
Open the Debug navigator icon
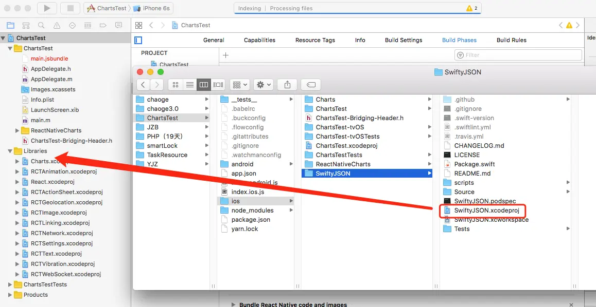click(x=88, y=25)
